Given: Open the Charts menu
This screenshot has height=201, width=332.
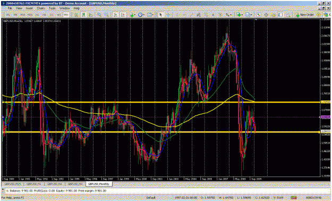Looking at the screenshot, I should (41, 9).
